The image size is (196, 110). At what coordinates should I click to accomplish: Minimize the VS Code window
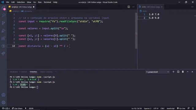pos(179,2)
